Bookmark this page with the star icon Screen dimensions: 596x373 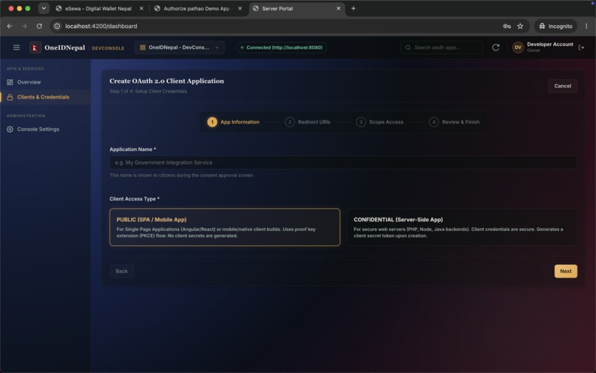[521, 26]
